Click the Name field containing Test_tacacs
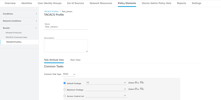The image size is (221, 100). click(66, 27)
